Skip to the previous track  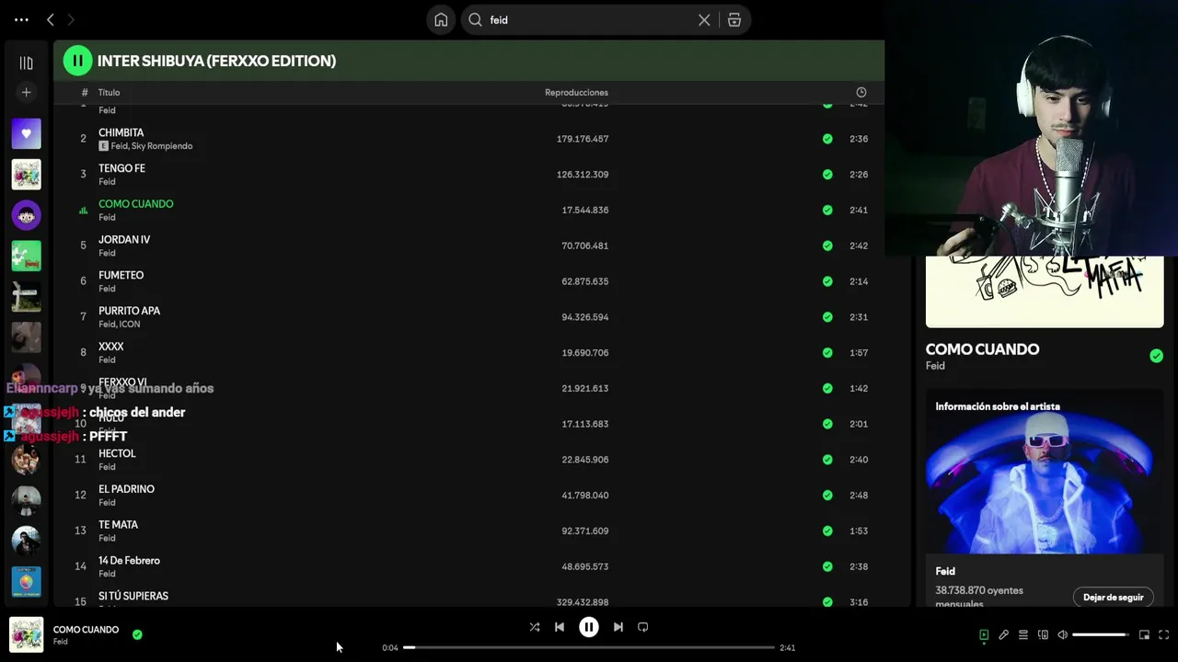tap(560, 627)
